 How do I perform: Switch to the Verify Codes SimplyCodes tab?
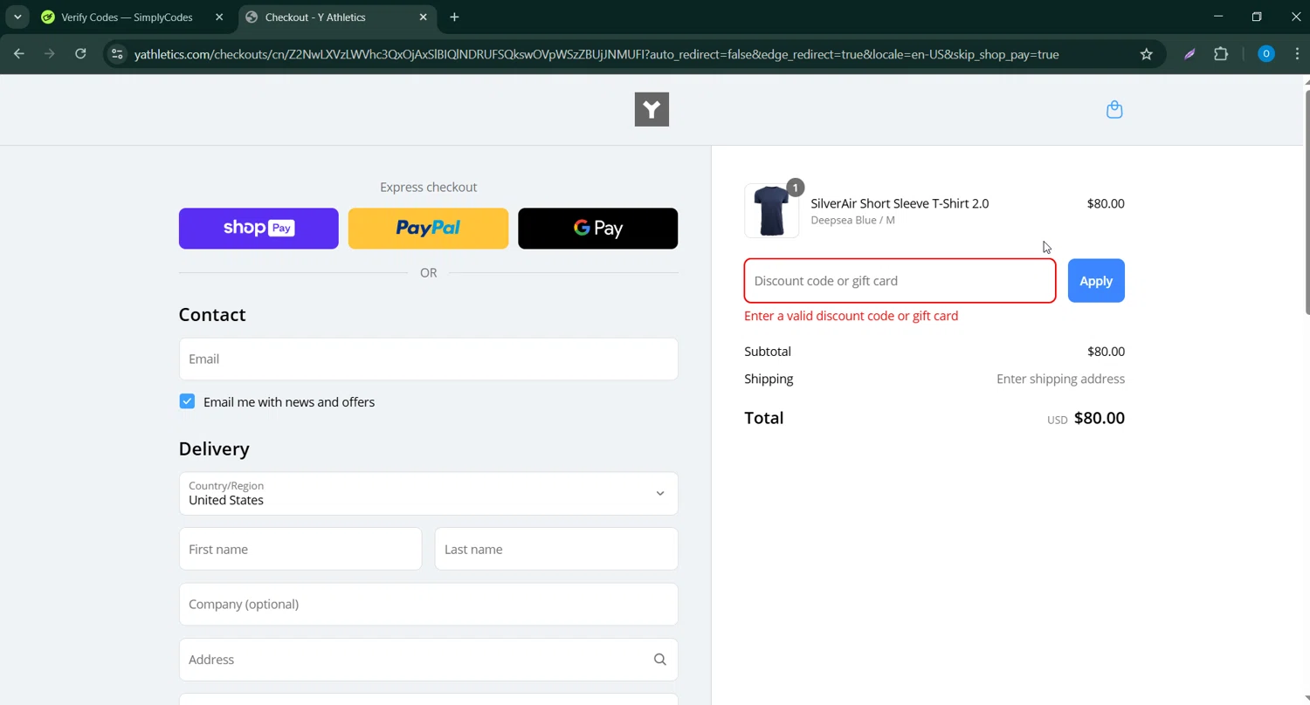(x=127, y=17)
